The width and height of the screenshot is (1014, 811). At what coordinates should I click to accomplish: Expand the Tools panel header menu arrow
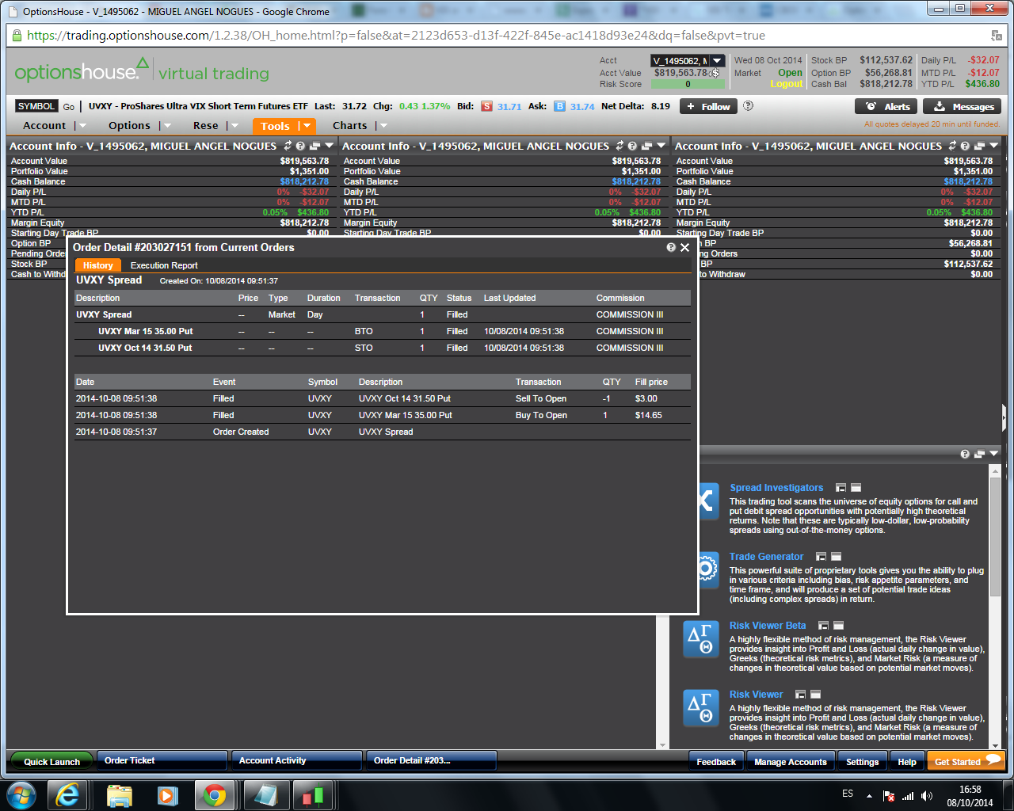[x=993, y=454]
